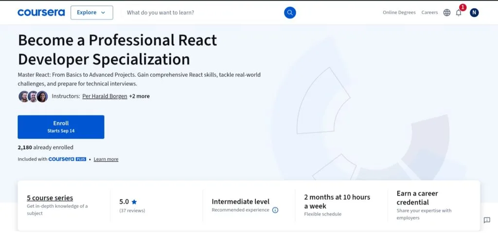Open the Careers link

429,13
